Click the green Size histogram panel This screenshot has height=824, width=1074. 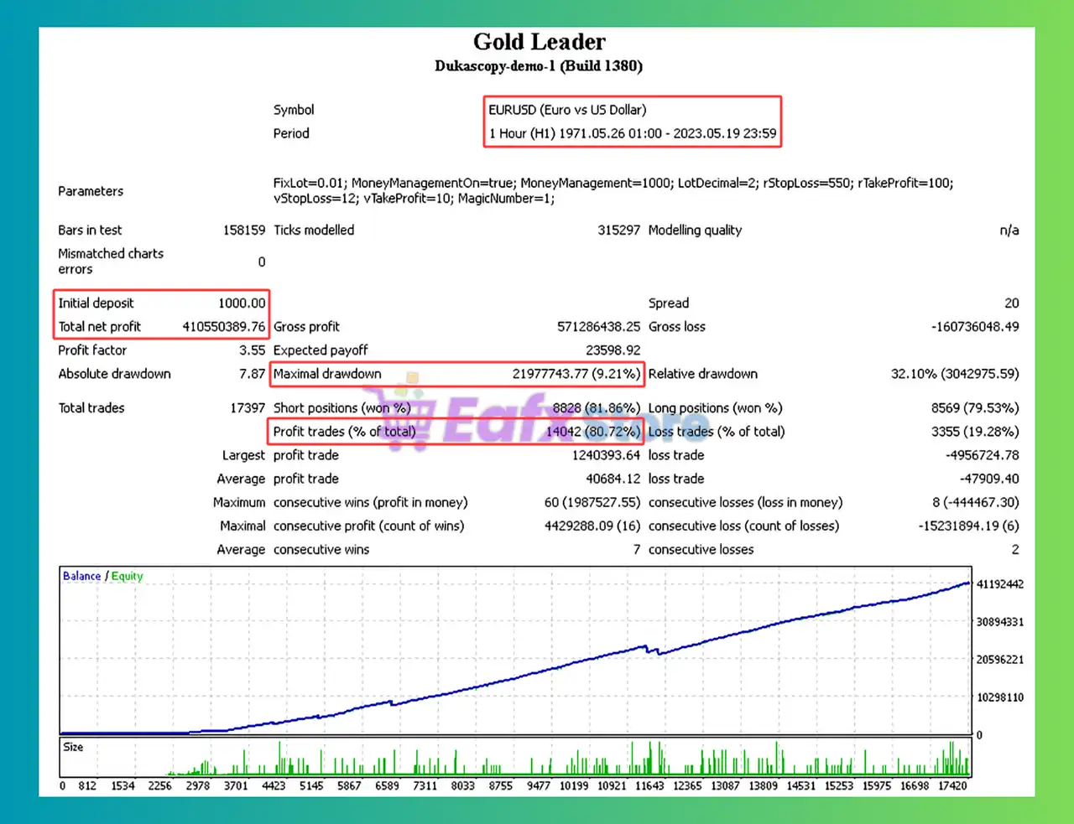pyautogui.click(x=537, y=760)
